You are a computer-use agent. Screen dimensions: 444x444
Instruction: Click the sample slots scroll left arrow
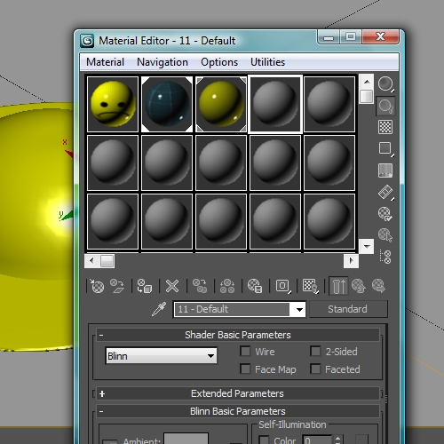click(x=91, y=261)
